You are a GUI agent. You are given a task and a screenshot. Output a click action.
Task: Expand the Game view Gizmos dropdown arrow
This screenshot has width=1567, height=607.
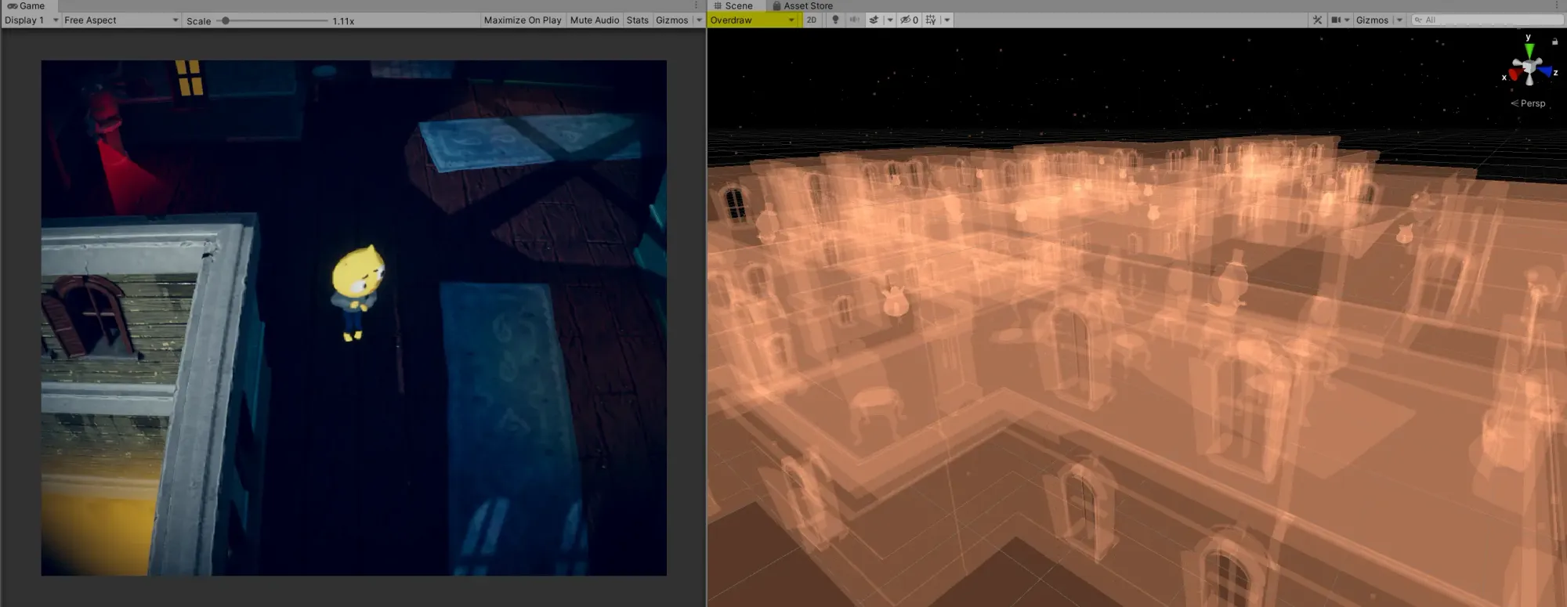point(699,20)
